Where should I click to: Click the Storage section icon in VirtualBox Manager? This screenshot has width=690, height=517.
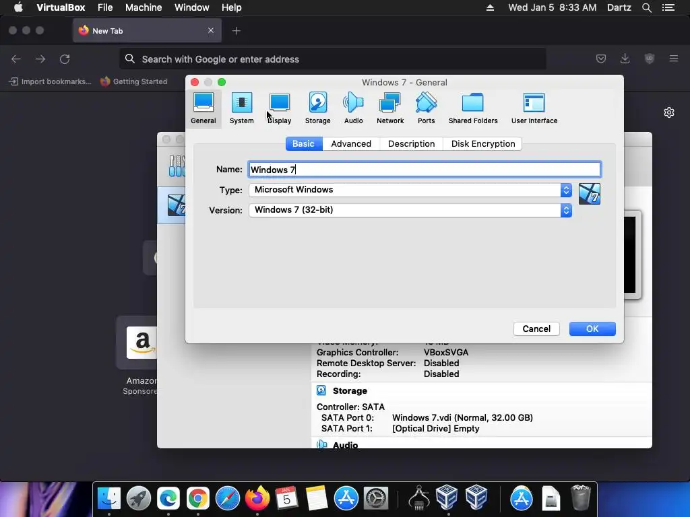click(x=321, y=390)
